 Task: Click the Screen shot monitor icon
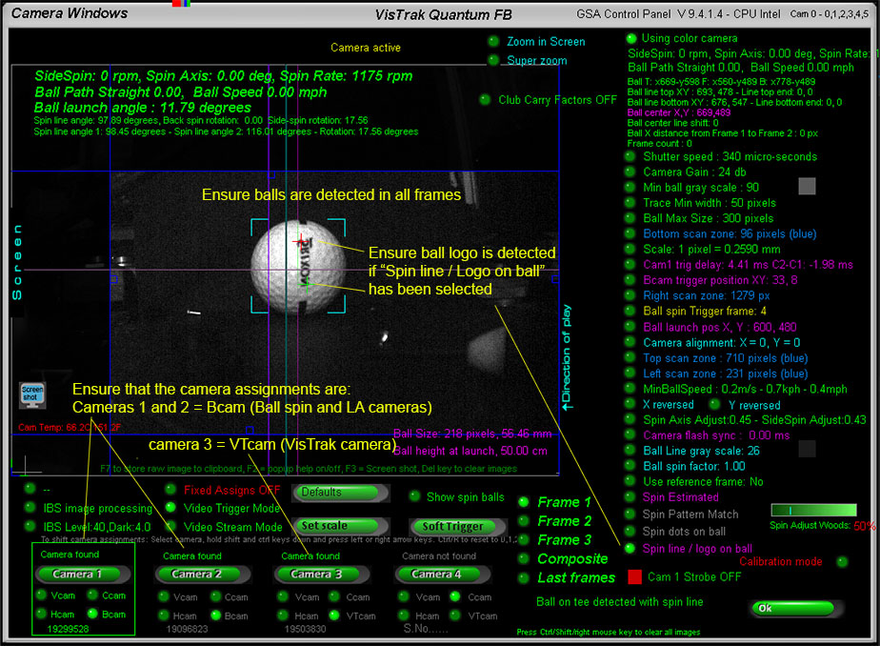point(32,393)
